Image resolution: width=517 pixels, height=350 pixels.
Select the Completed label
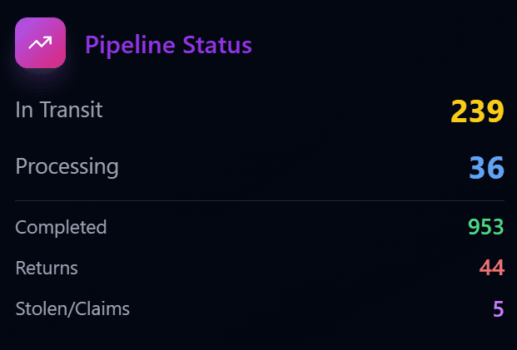coord(61,227)
